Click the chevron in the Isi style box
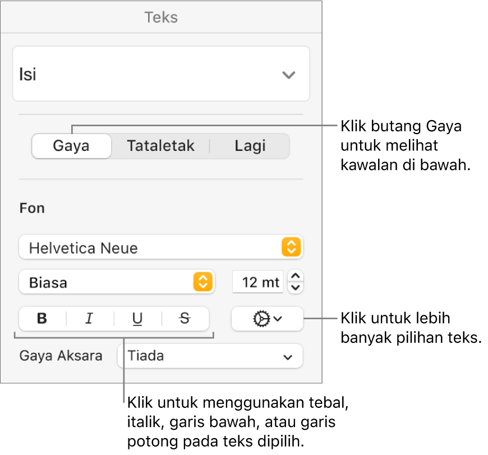Screen dimensions: 488x455 (288, 75)
